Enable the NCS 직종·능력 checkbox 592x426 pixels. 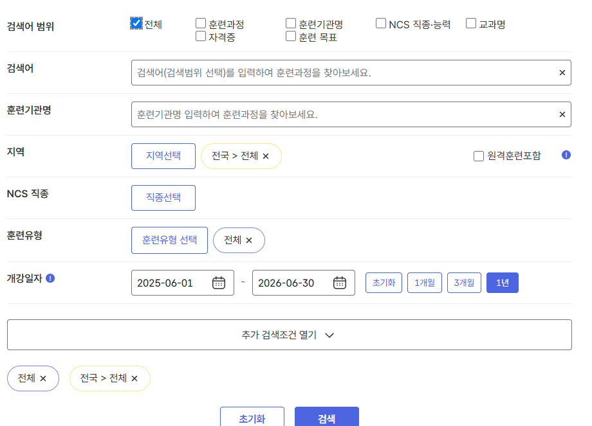(x=381, y=23)
